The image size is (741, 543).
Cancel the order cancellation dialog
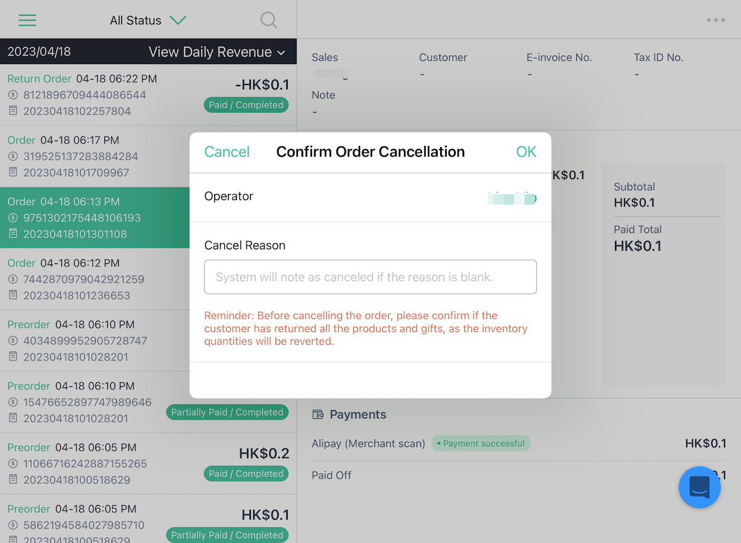point(227,152)
